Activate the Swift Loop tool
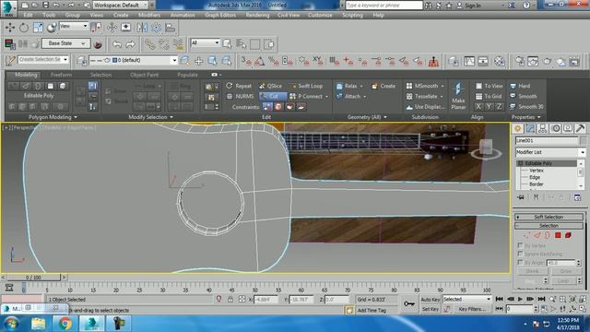 point(306,86)
